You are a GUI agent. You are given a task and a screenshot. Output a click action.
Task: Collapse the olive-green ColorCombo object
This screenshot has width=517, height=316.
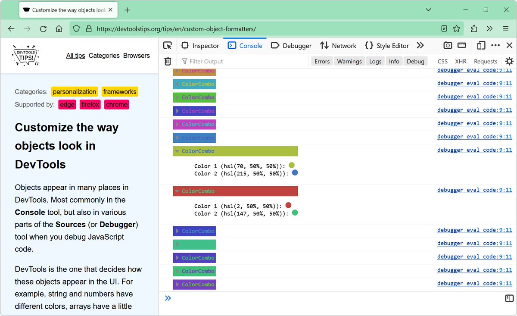pyautogui.click(x=177, y=151)
